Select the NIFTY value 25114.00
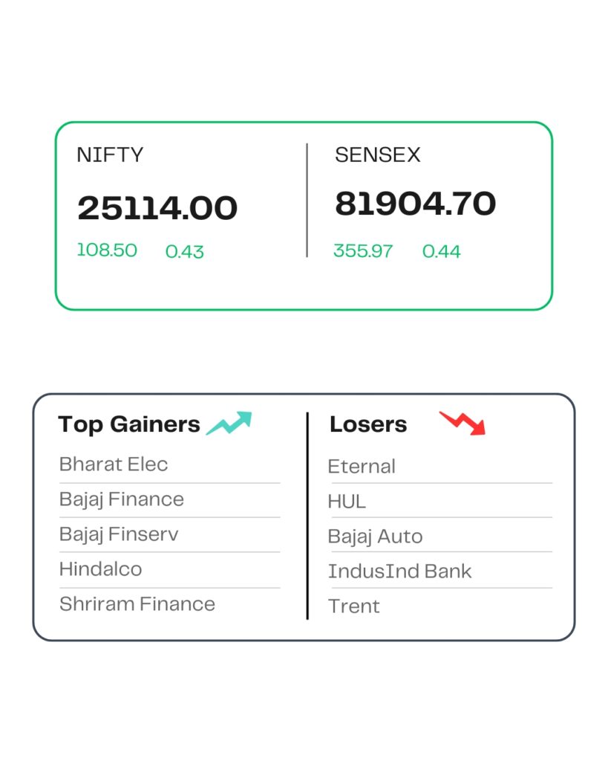608x761 pixels. click(157, 208)
